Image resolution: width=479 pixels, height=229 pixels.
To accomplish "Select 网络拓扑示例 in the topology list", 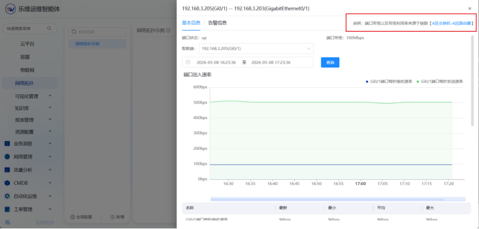I will tap(97, 44).
